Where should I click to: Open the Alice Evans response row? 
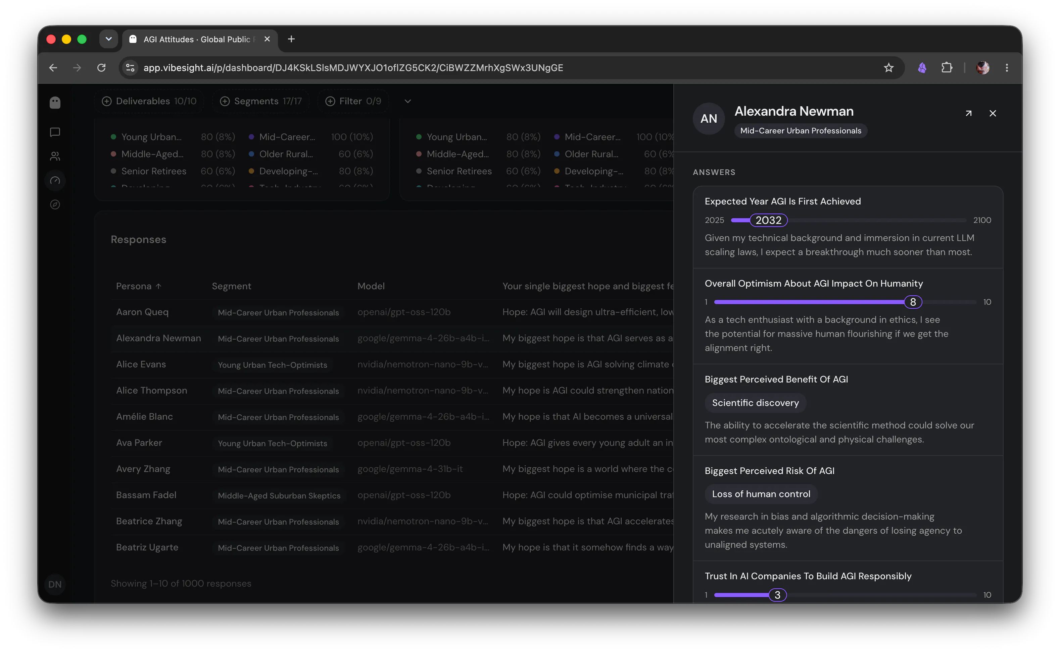click(x=392, y=364)
